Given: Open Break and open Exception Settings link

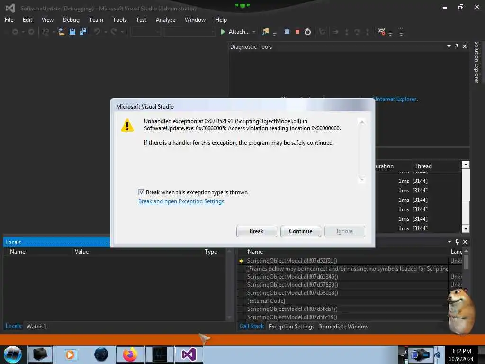Looking at the screenshot, I should (x=181, y=201).
